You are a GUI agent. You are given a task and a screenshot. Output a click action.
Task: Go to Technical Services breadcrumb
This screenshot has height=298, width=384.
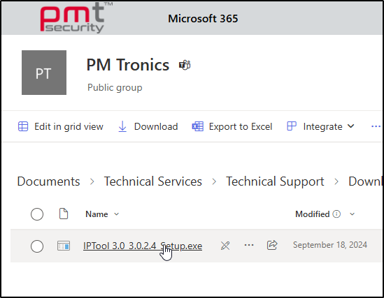click(x=152, y=181)
